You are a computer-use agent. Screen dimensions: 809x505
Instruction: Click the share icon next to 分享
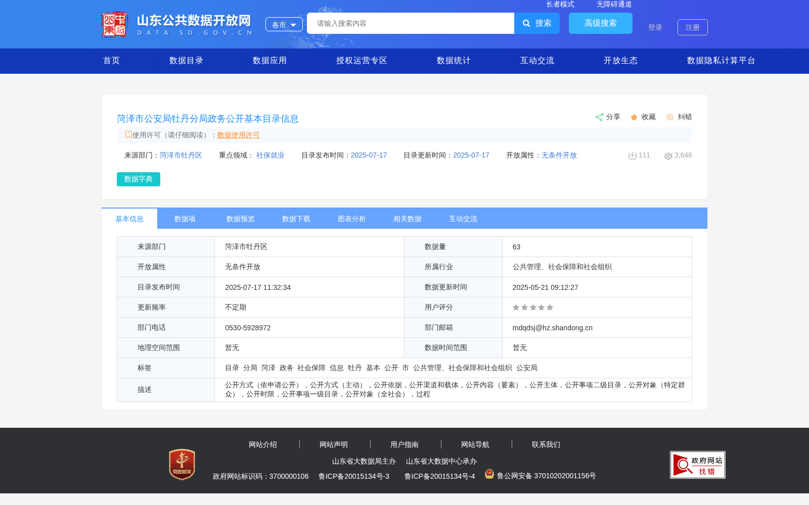tap(599, 117)
